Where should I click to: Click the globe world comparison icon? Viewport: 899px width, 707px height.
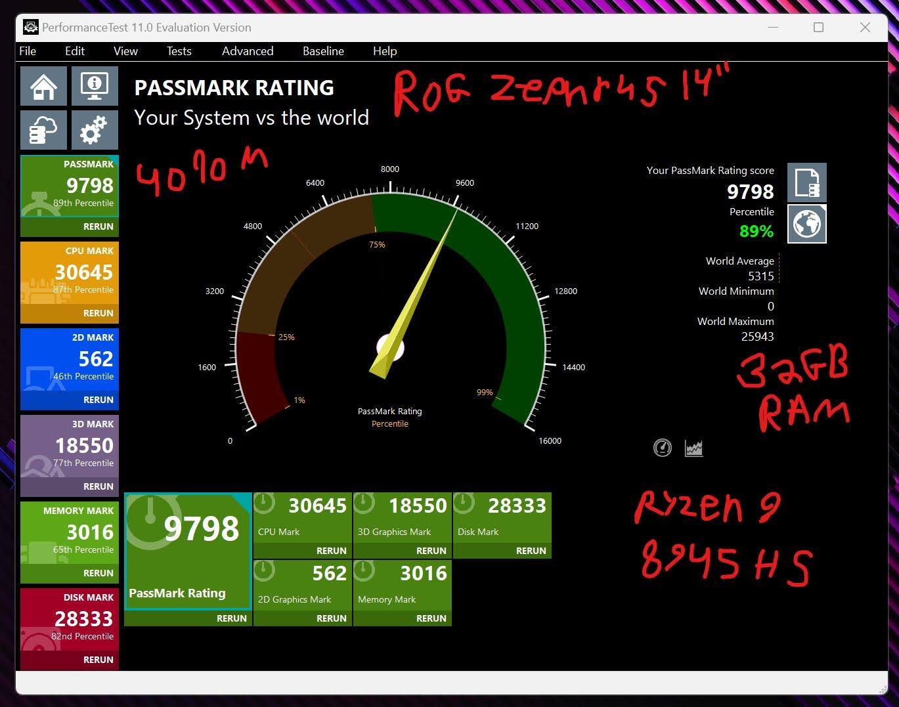[806, 224]
